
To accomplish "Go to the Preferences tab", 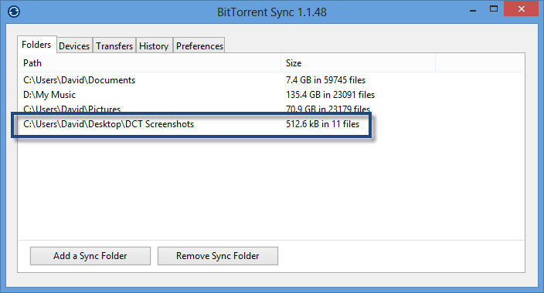I will pyautogui.click(x=199, y=45).
